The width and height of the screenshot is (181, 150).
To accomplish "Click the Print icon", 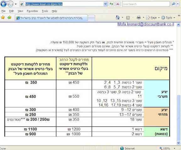I will click(139, 18).
